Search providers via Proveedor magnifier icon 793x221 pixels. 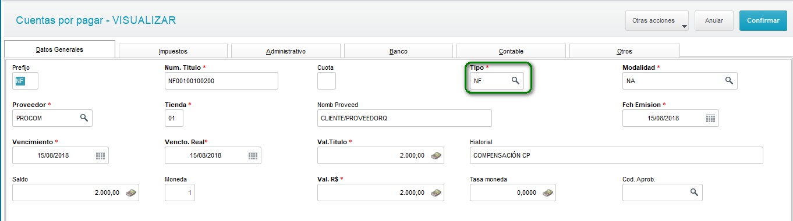pos(84,118)
